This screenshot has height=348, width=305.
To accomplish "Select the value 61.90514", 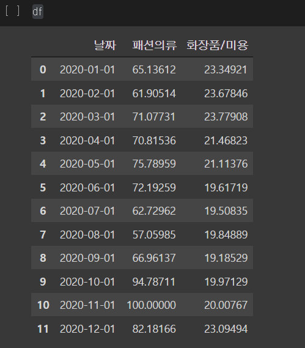I will pyautogui.click(x=154, y=94).
